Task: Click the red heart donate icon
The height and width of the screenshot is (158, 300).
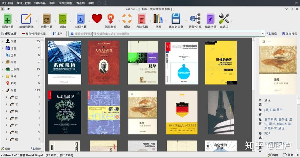Action: click(97, 19)
